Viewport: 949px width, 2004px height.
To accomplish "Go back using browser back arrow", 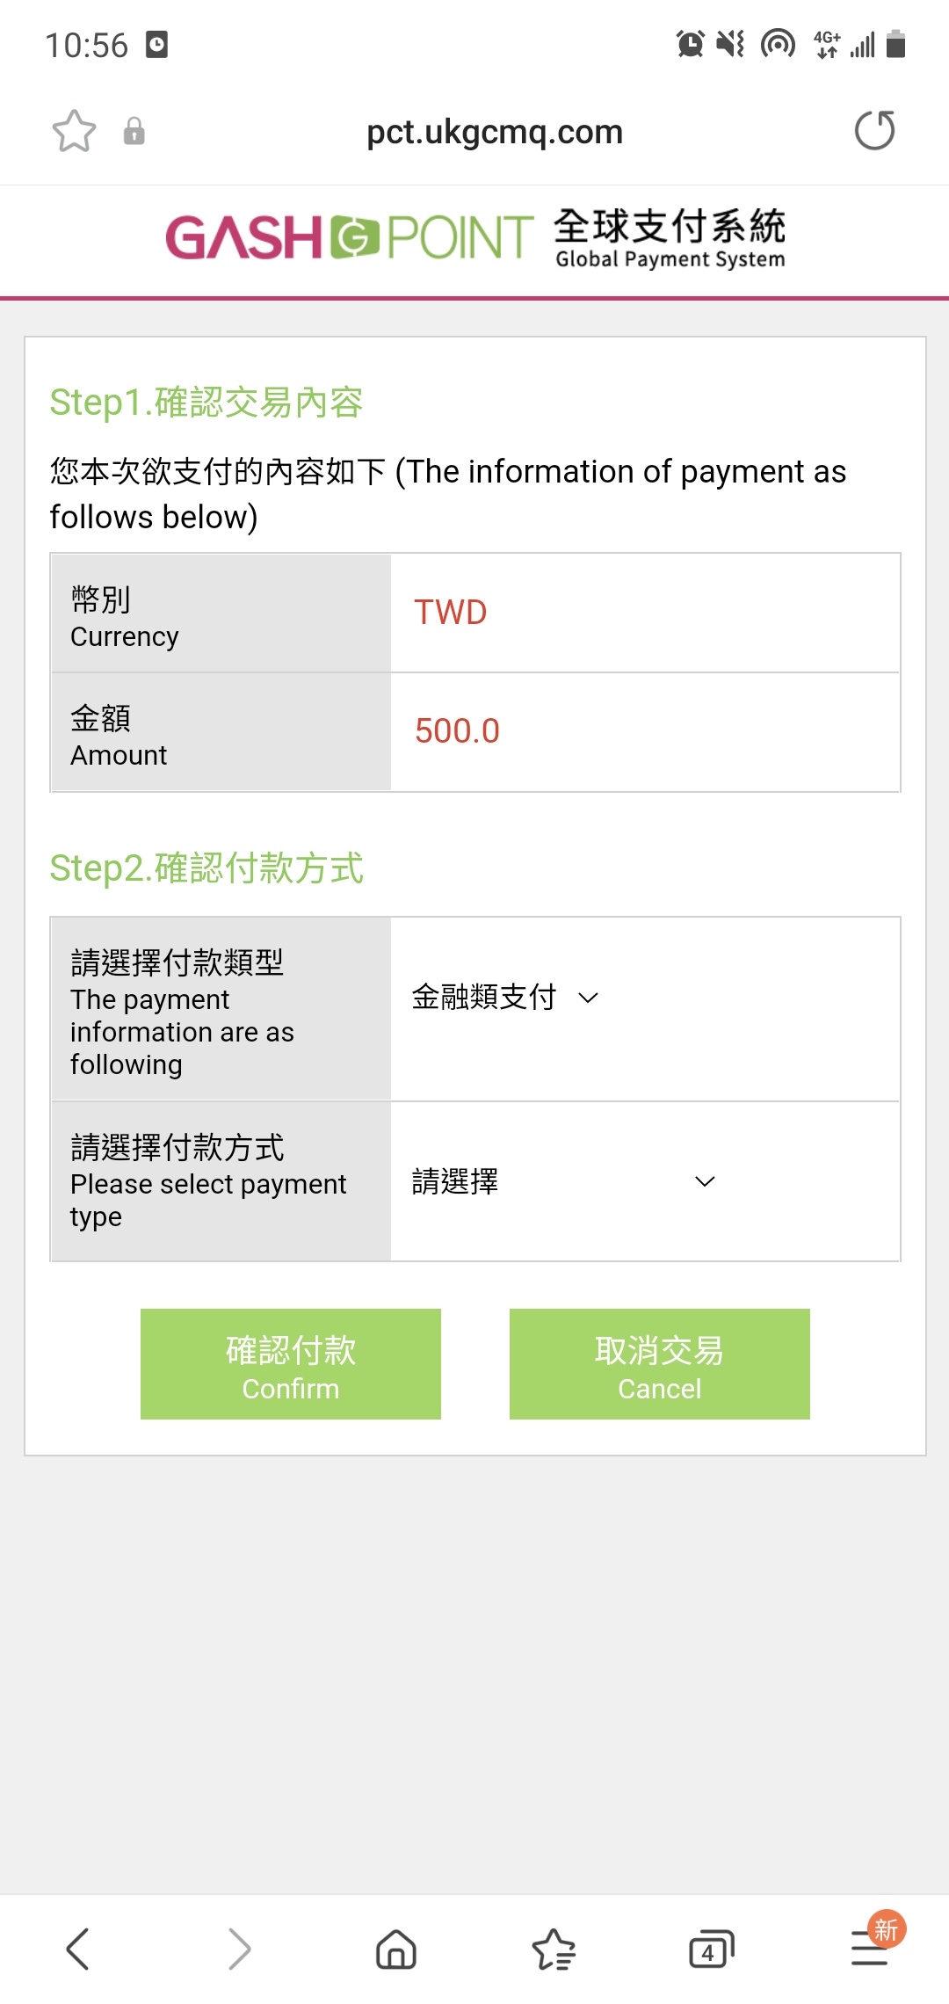I will [78, 1949].
